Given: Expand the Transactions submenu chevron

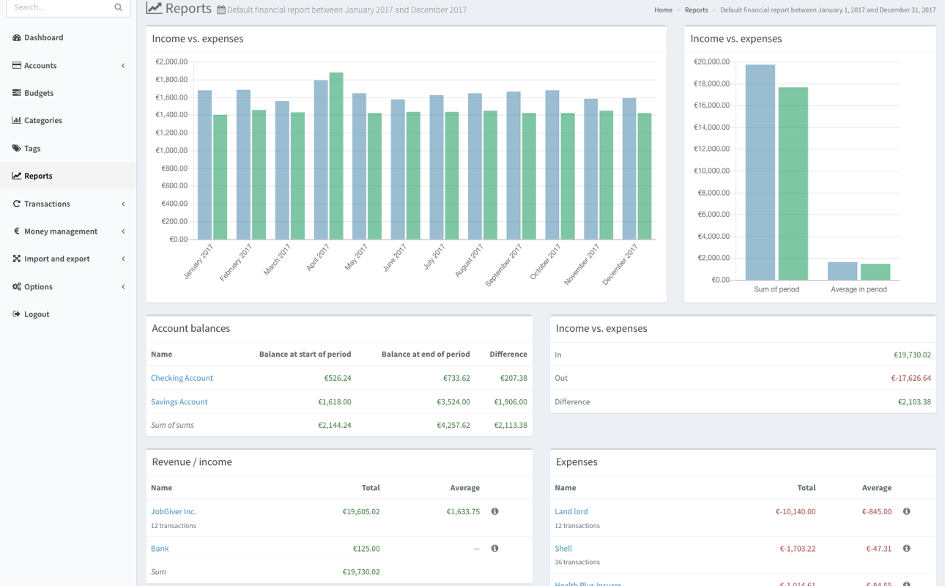Looking at the screenshot, I should 123,204.
